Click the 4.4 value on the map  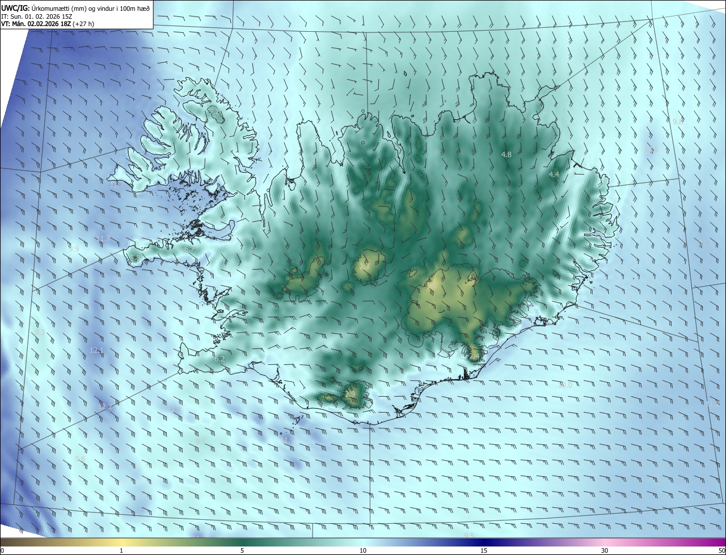554,175
